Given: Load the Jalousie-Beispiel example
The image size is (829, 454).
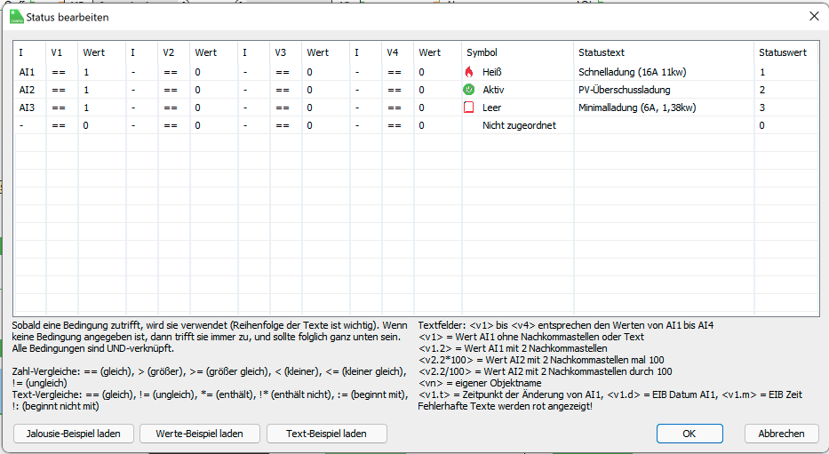Looking at the screenshot, I should point(74,434).
